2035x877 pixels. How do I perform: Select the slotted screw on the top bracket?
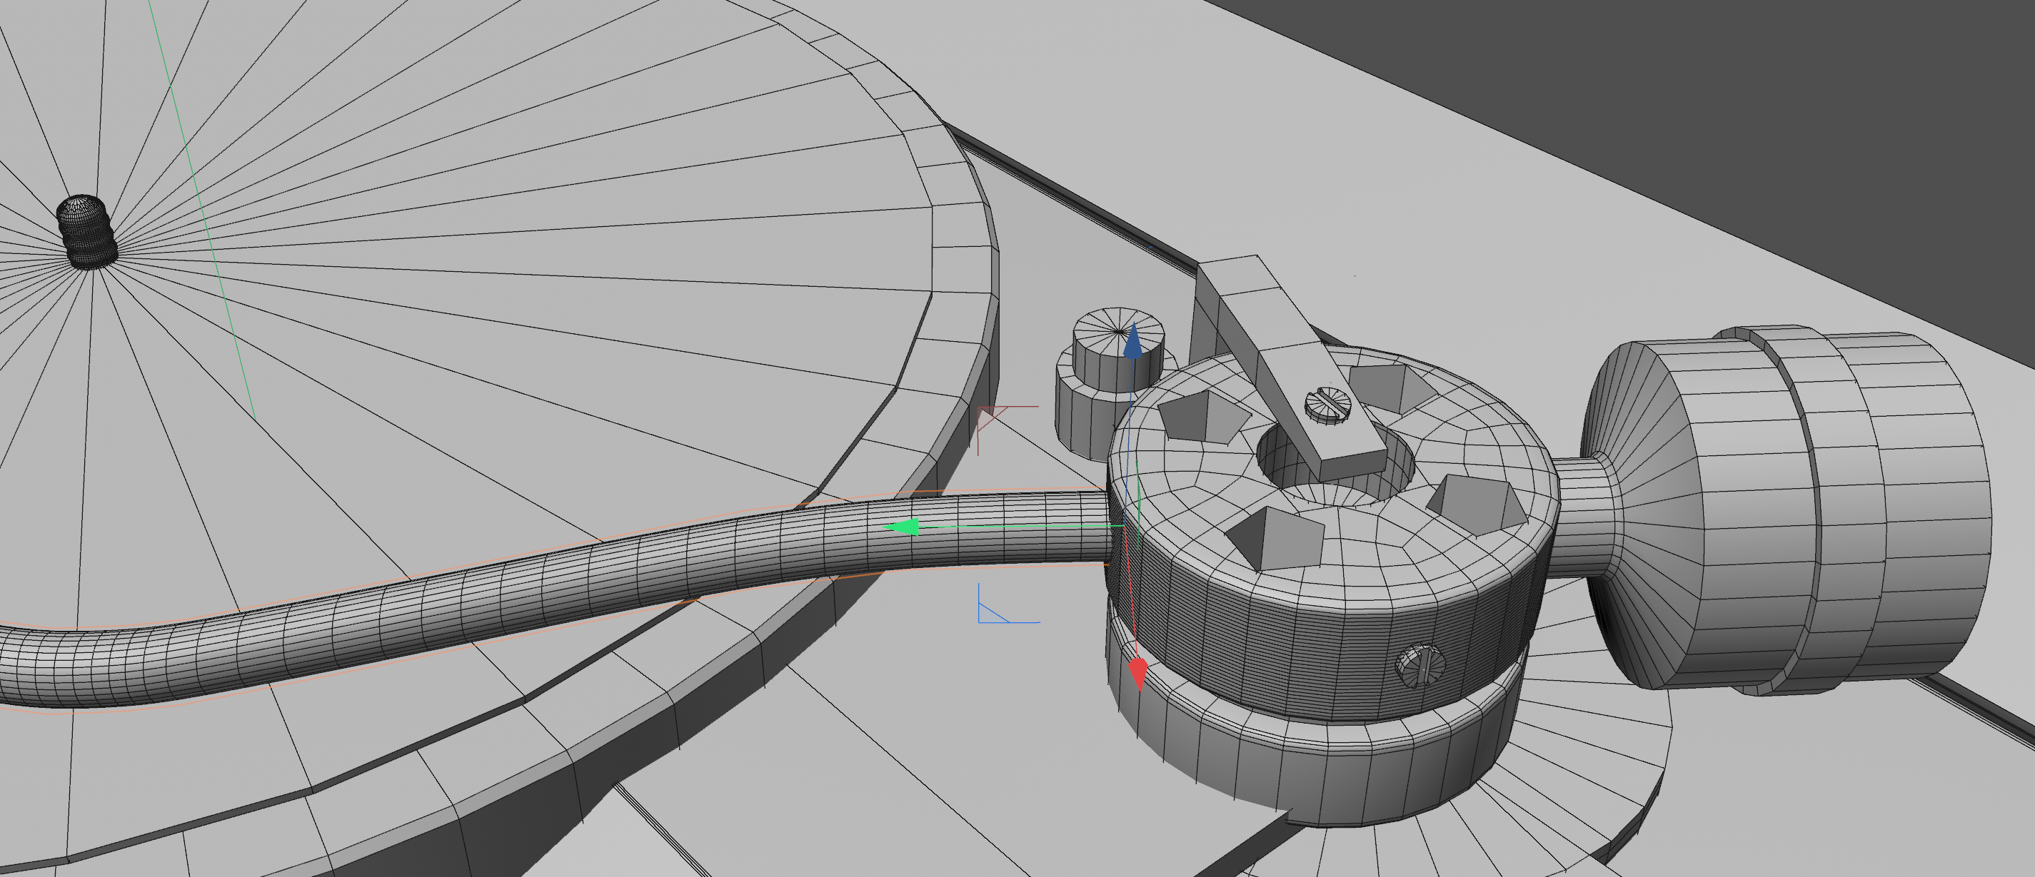tap(1328, 405)
